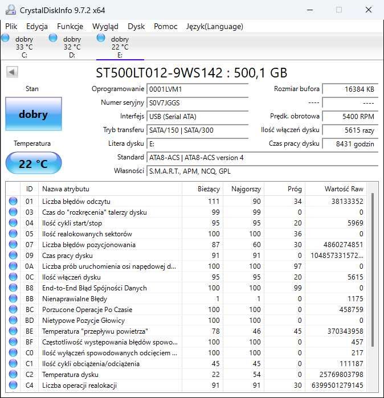Click the disk title ST500LT012-9WS142 : 500,1 GB
This screenshot has width=384, height=398.
[191, 72]
